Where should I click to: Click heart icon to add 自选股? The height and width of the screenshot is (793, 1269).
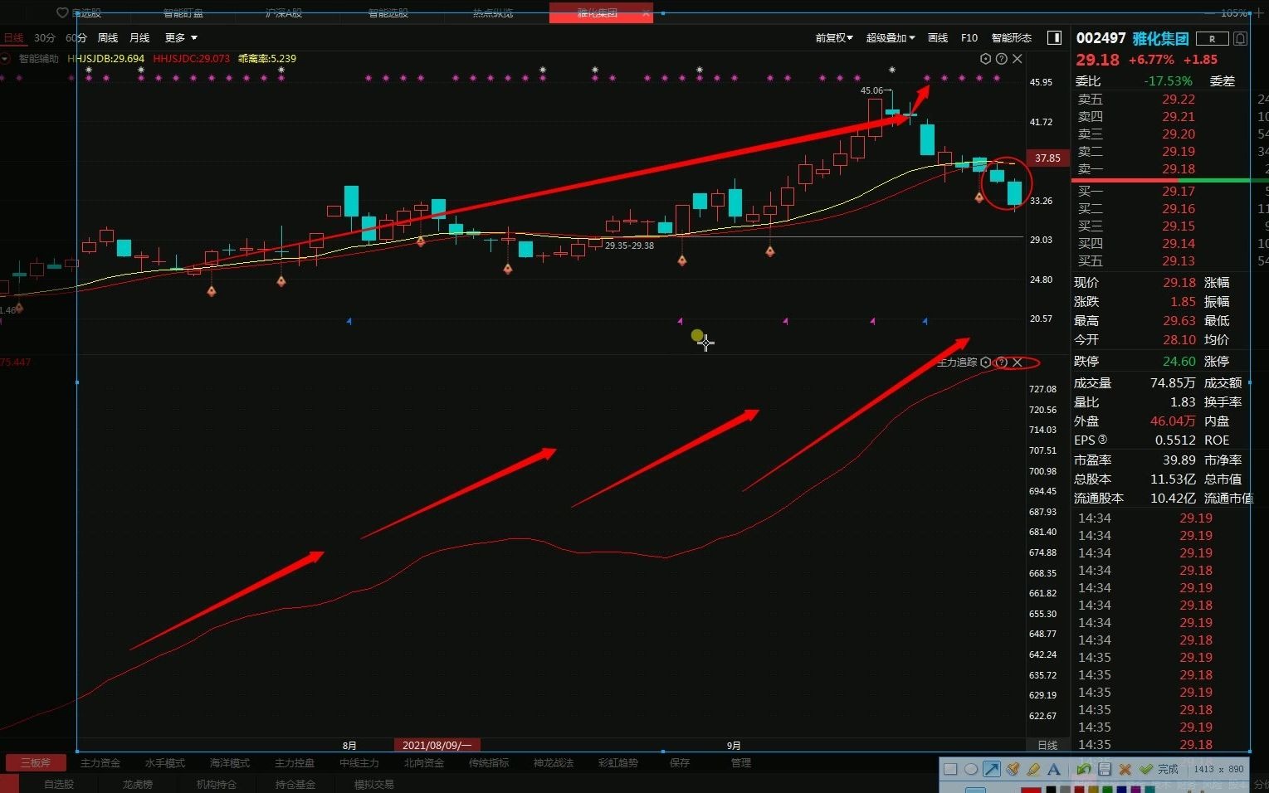click(62, 12)
